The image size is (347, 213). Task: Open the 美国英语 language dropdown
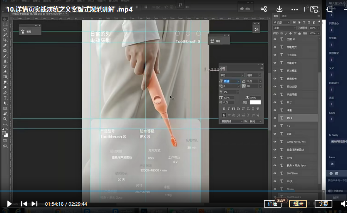tap(232, 121)
